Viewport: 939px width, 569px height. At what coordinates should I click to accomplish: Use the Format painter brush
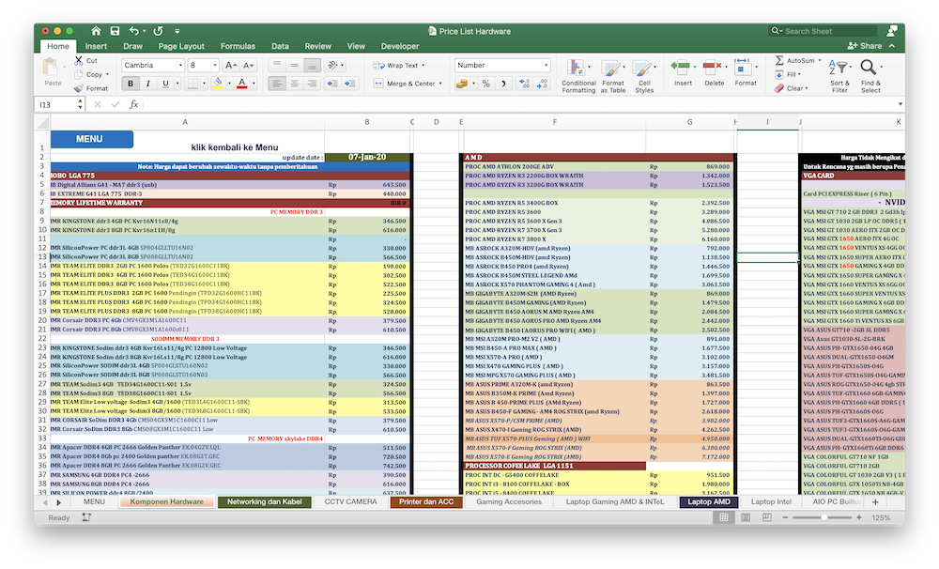pos(91,88)
